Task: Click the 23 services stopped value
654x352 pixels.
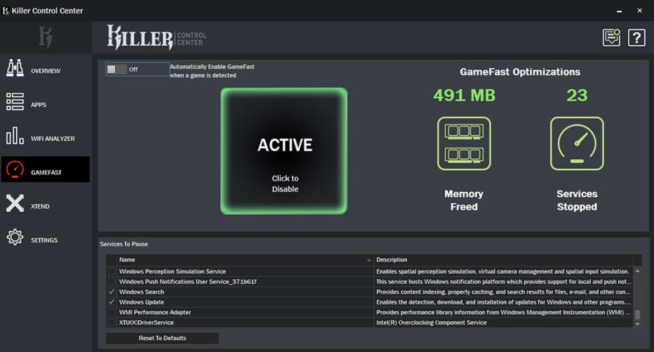Action: pyautogui.click(x=577, y=96)
